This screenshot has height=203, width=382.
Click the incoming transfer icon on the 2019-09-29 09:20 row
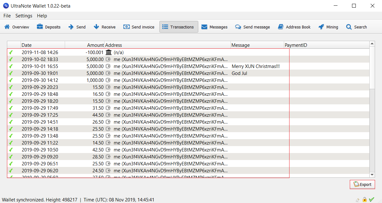[x=108, y=157]
